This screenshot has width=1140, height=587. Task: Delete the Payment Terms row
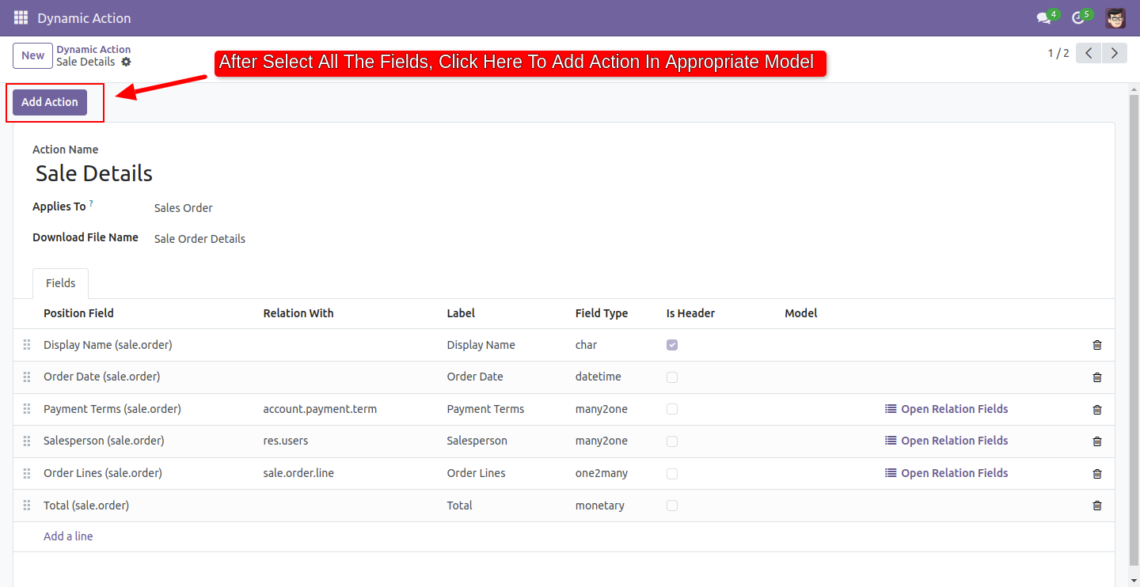click(x=1096, y=410)
